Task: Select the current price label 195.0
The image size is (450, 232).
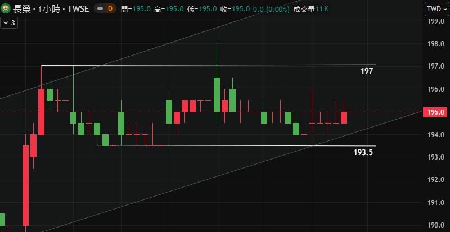Action: [435, 112]
